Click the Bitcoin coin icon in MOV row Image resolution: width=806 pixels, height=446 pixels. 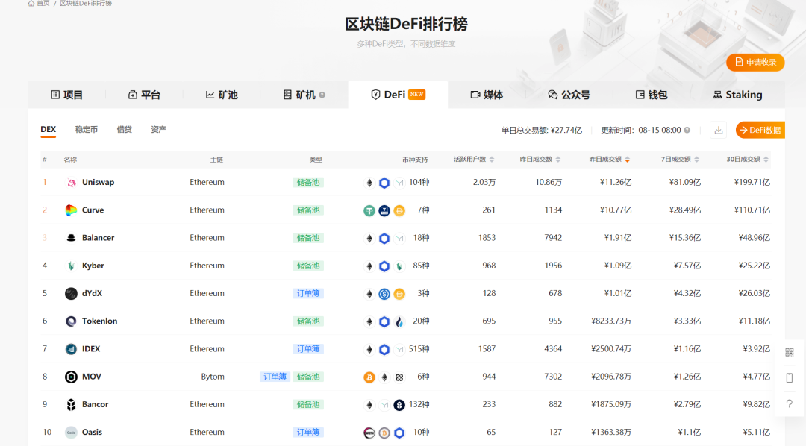[369, 377]
